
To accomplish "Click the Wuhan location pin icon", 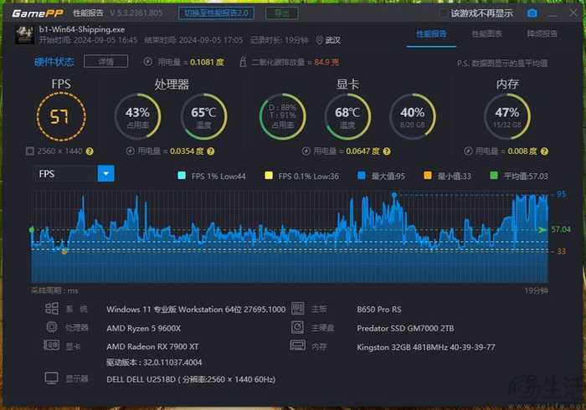I will pyautogui.click(x=319, y=39).
